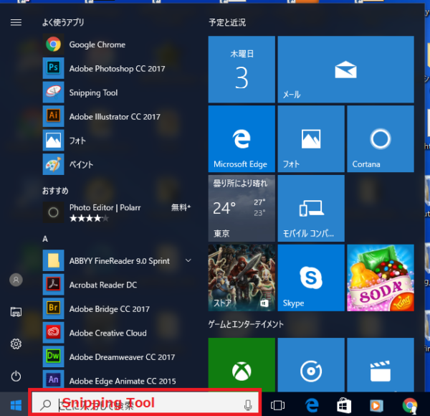Click the 無料 label on Polarr
The image size is (430, 416).
coord(181,207)
